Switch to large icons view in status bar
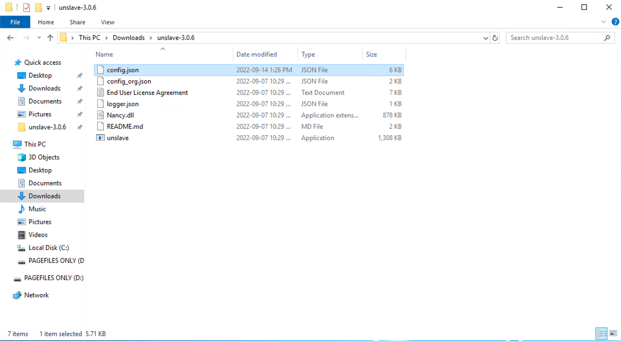 (613, 333)
